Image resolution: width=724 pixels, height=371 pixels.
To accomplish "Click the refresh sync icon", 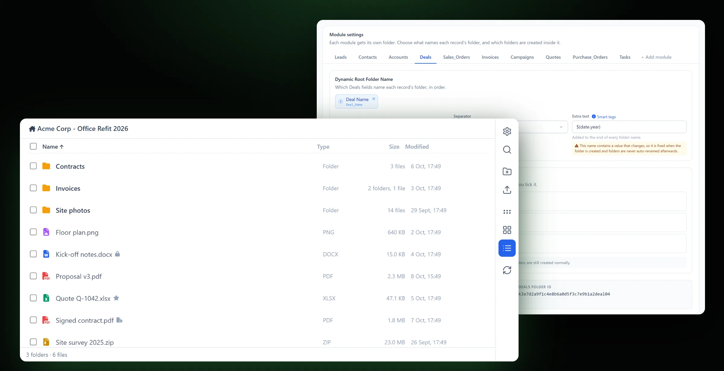I will pyautogui.click(x=507, y=270).
